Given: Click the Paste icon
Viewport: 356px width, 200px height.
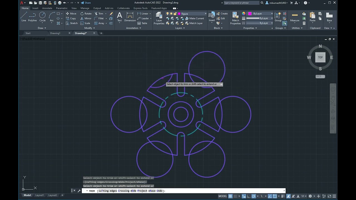Looking at the screenshot, I should point(313,16).
